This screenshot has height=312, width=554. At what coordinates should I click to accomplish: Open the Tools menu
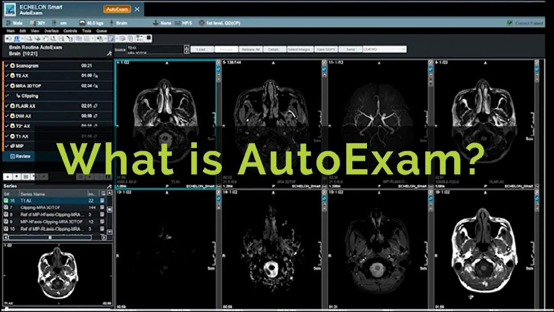[87, 31]
